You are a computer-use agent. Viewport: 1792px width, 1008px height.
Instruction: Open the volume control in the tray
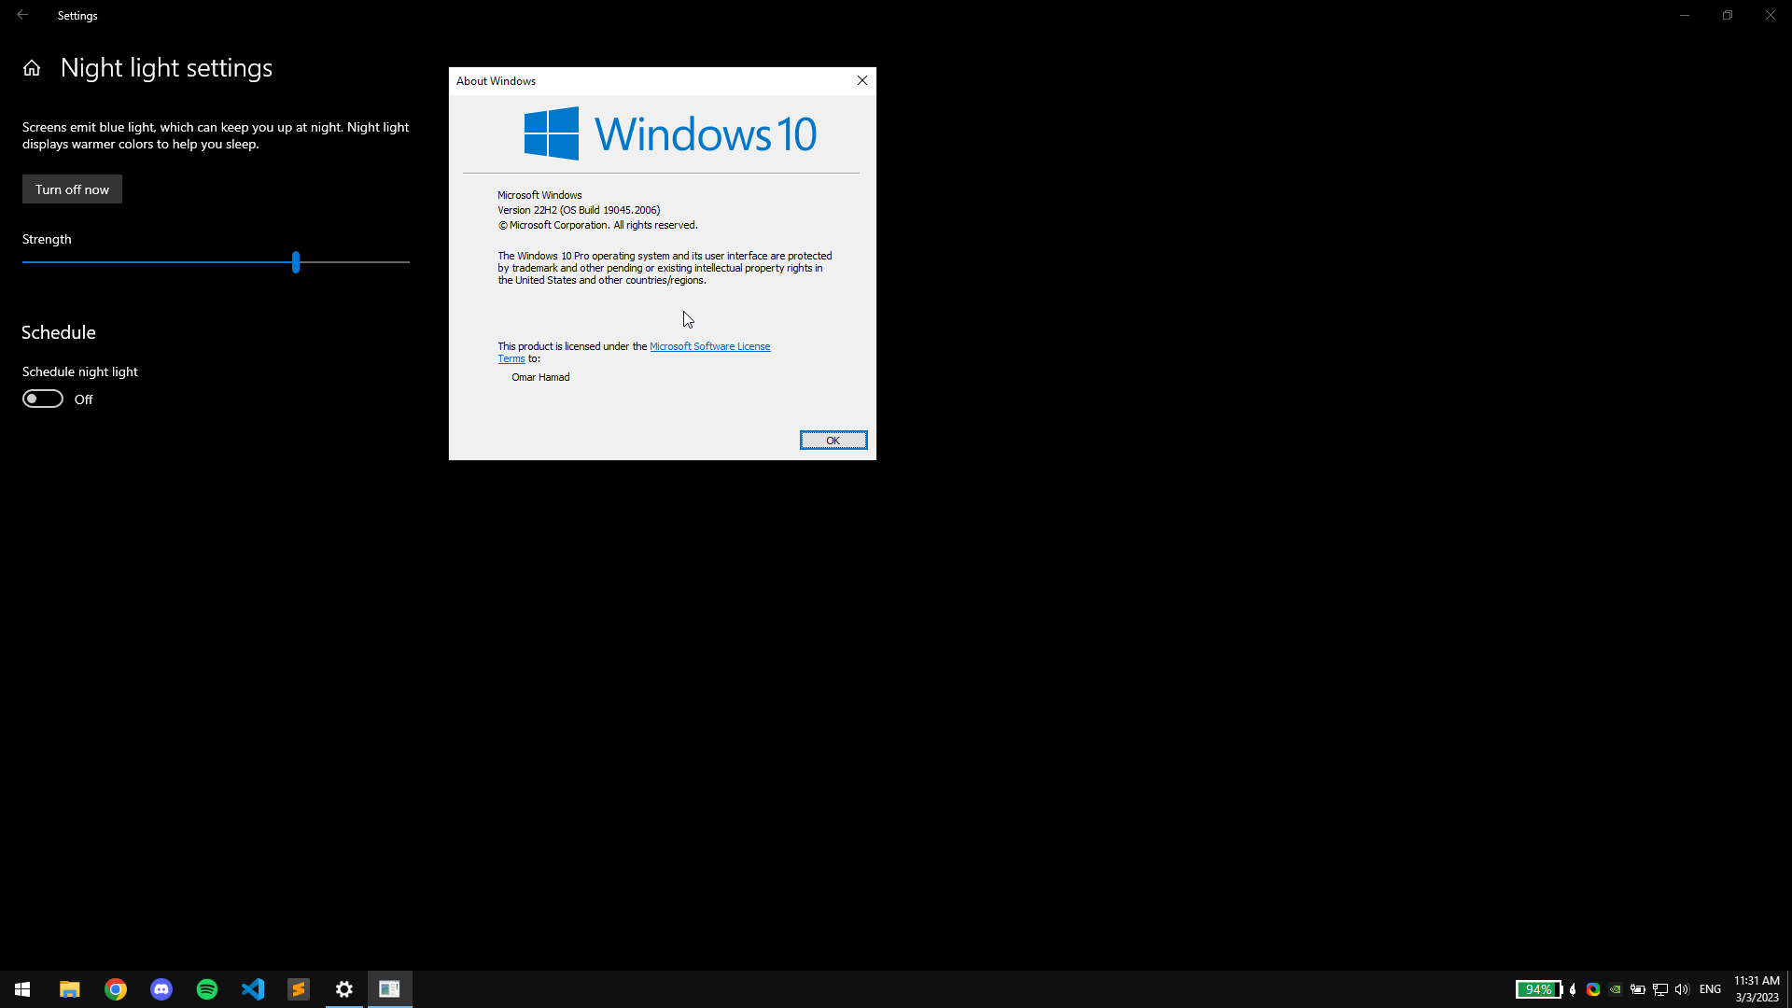[x=1682, y=989]
